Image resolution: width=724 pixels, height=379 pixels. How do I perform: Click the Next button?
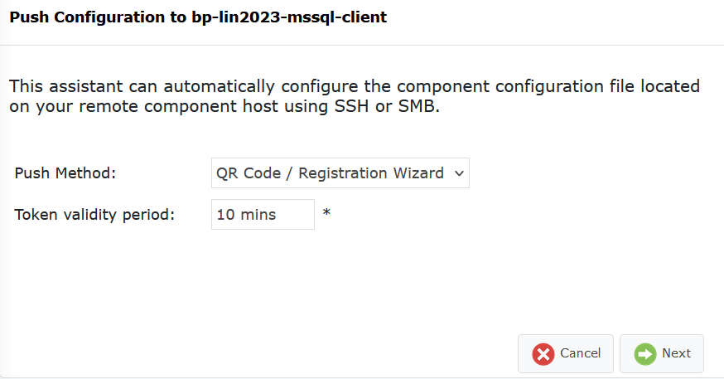pyautogui.click(x=662, y=353)
